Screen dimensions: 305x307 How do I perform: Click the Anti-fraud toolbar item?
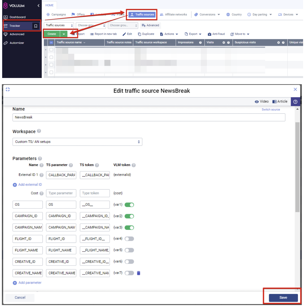coord(216,34)
